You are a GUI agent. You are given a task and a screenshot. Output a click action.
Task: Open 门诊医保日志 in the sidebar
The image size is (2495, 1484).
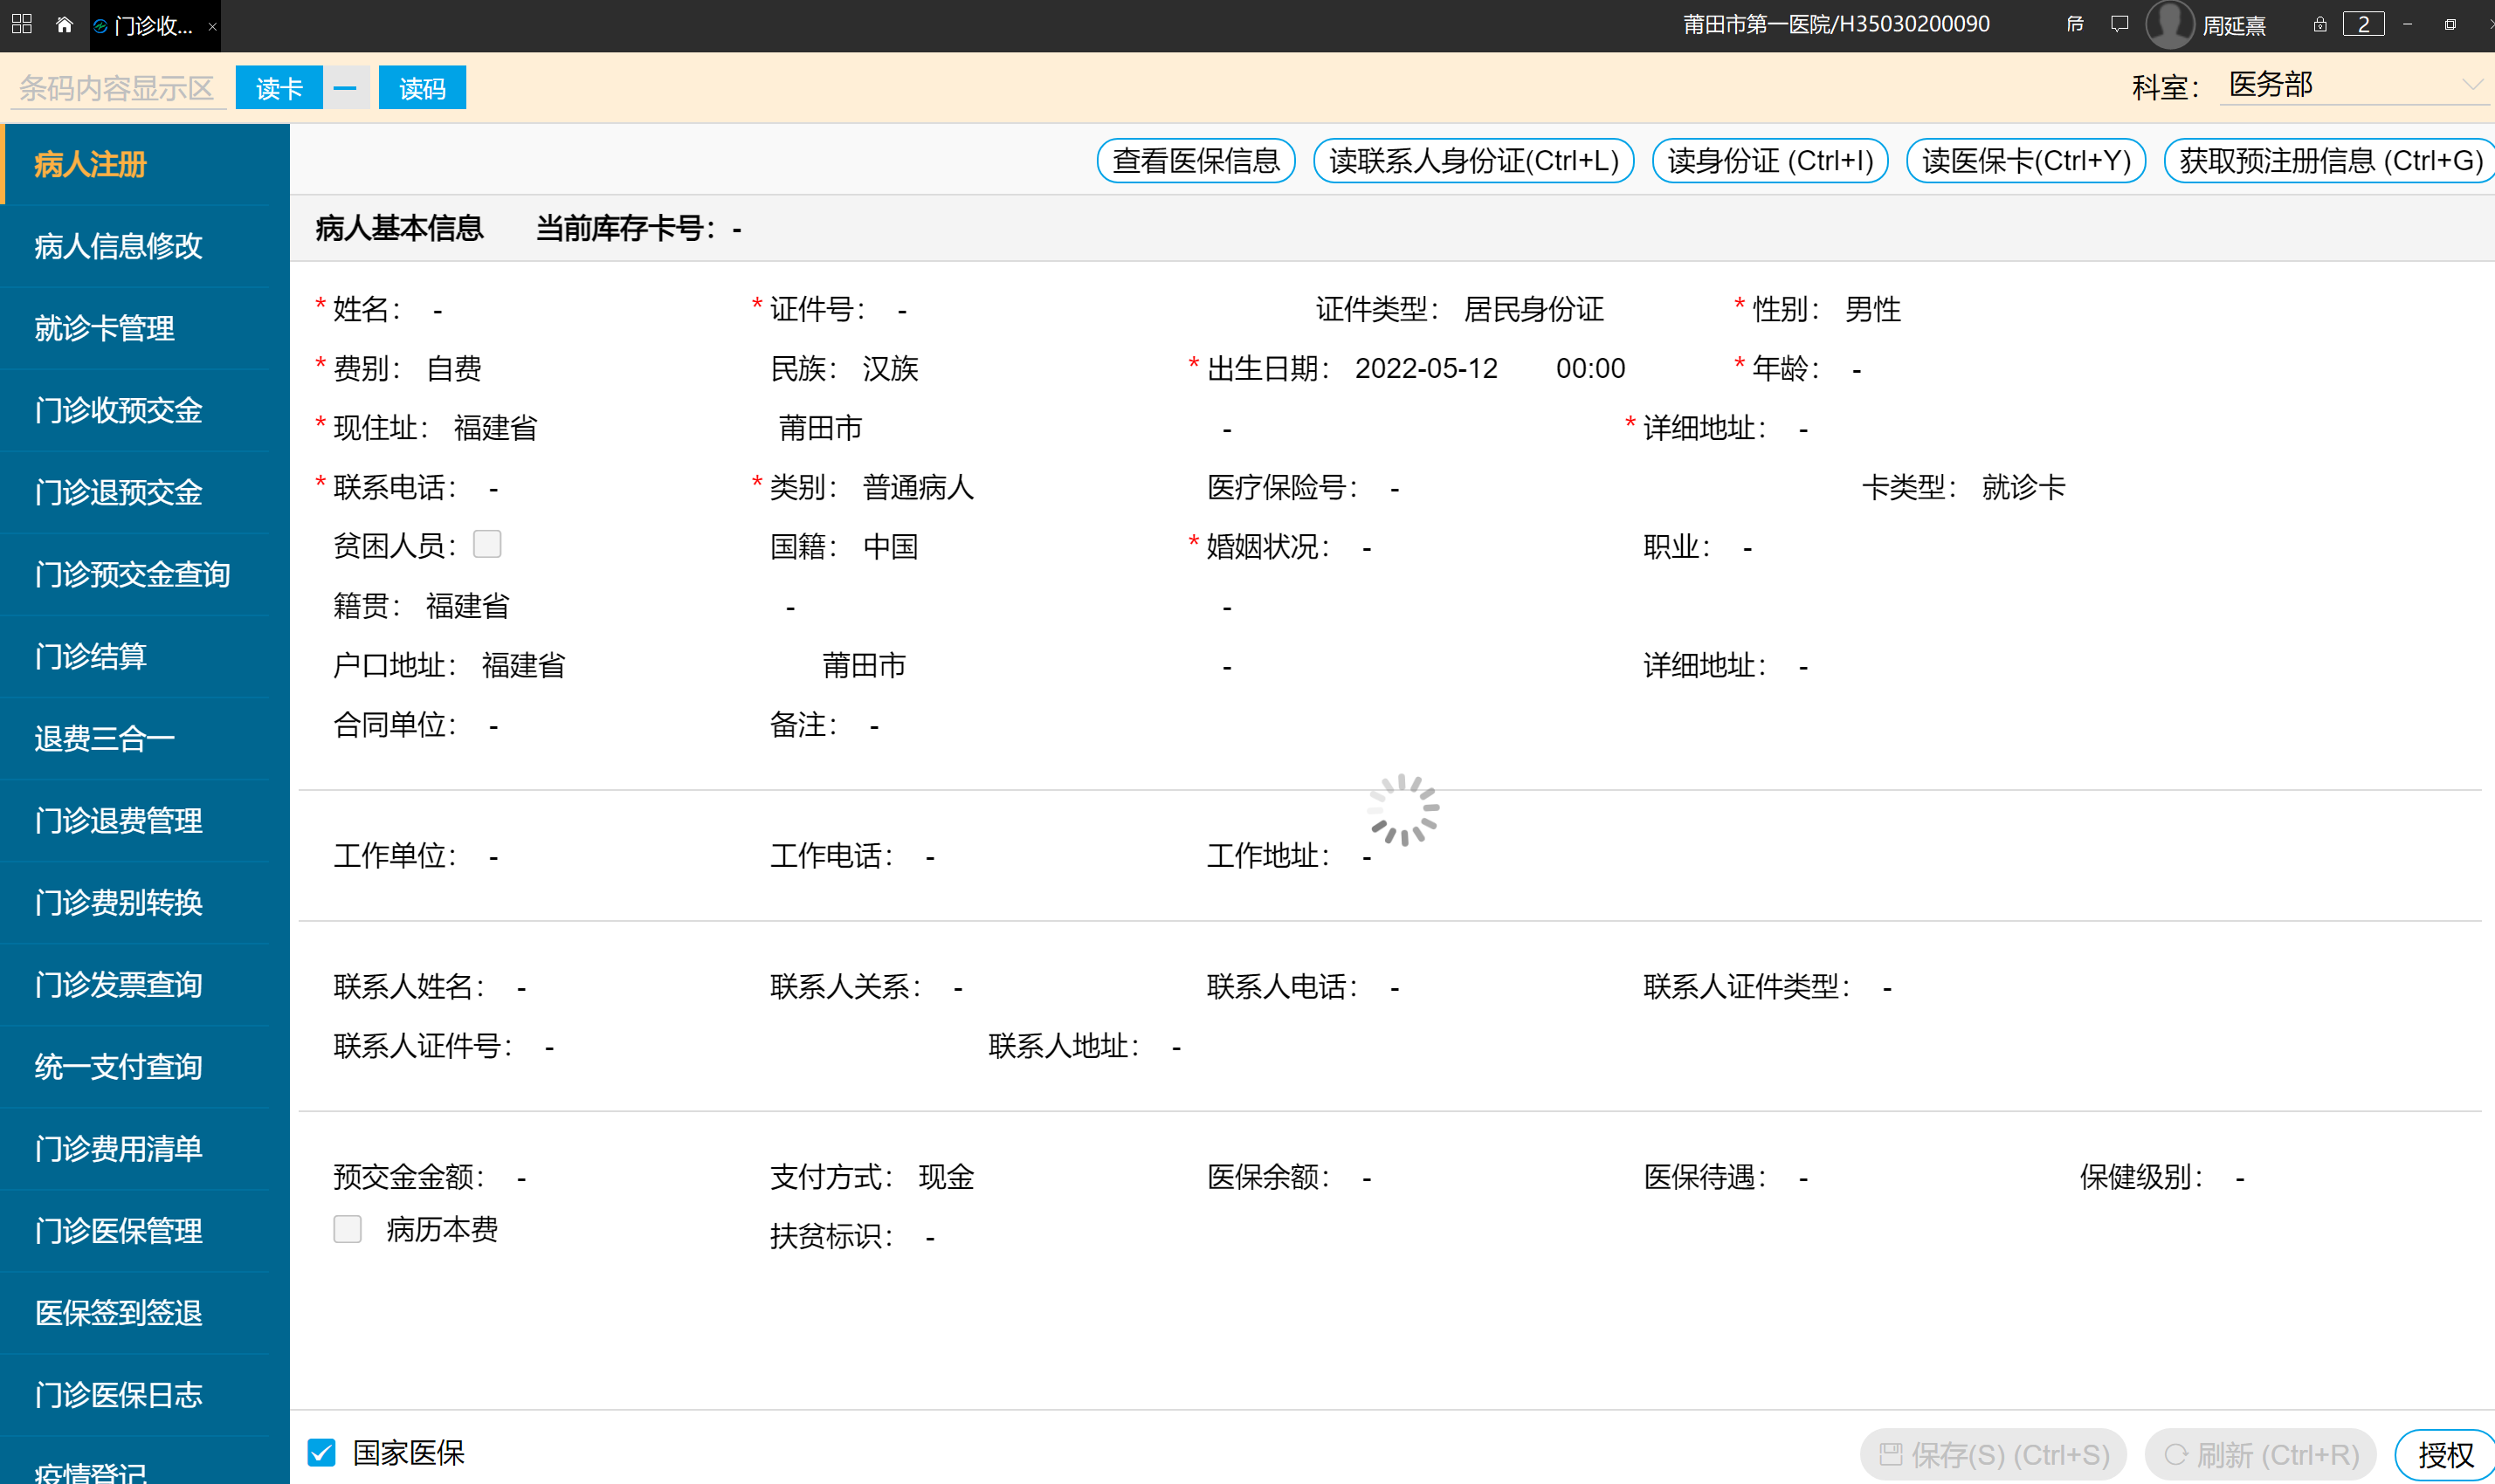[145, 1394]
